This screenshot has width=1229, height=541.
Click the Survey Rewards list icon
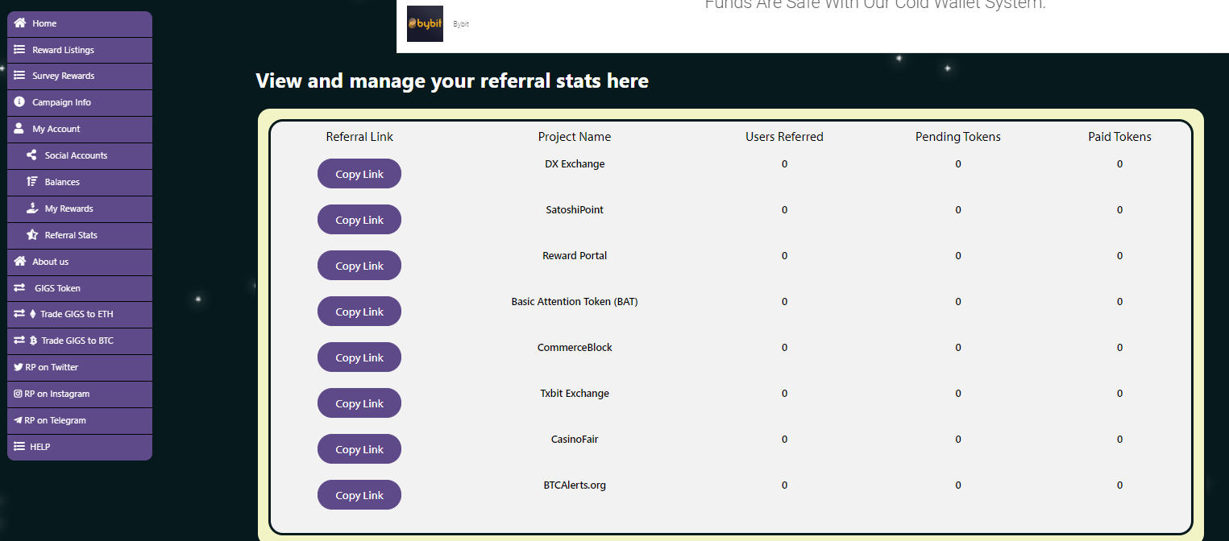pos(19,76)
